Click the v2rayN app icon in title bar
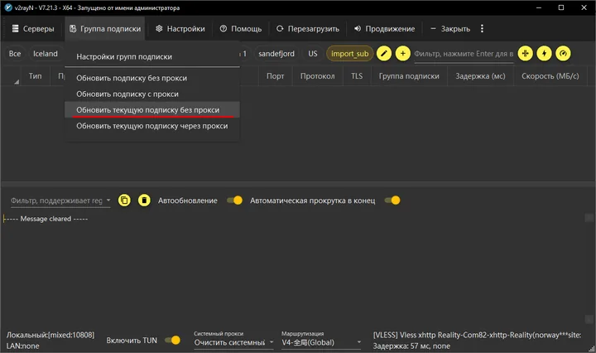596x353 pixels. [8, 7]
